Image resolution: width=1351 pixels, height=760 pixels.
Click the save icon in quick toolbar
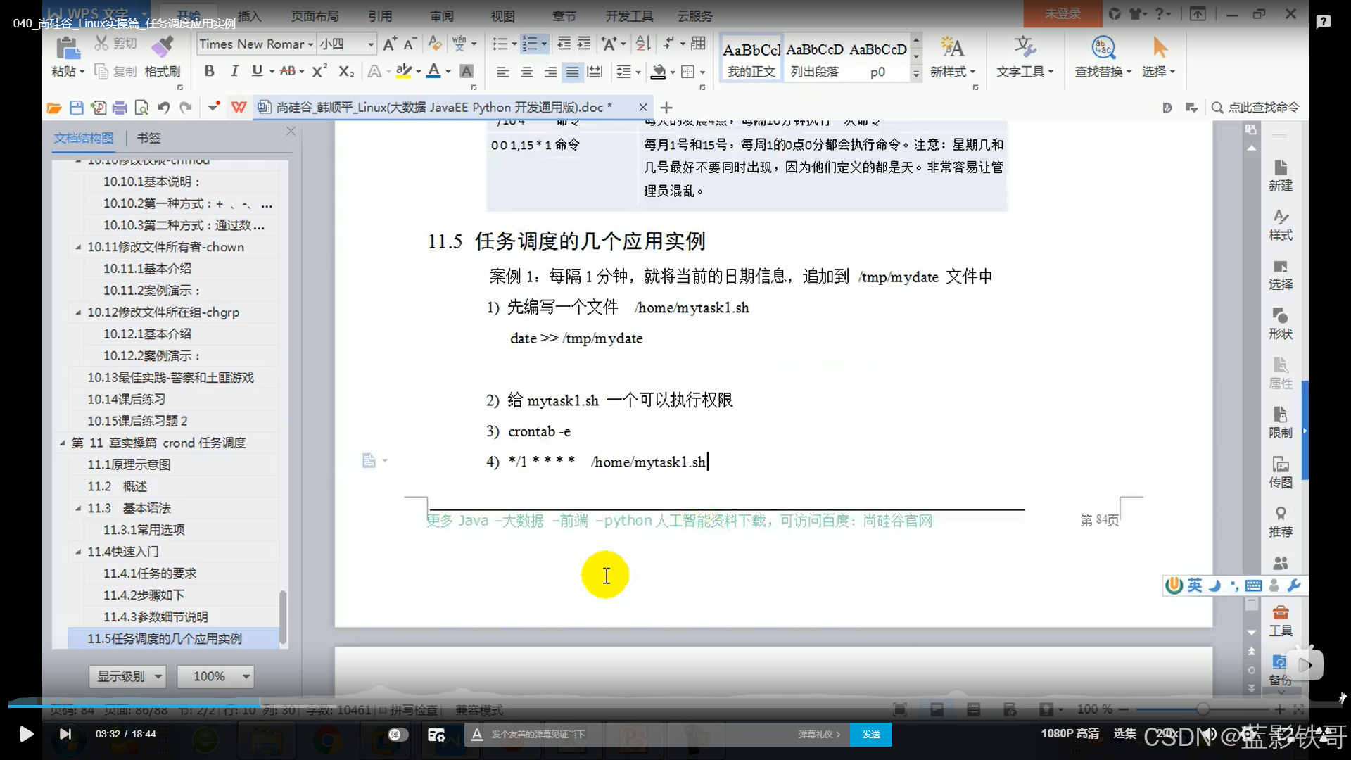[x=76, y=108]
